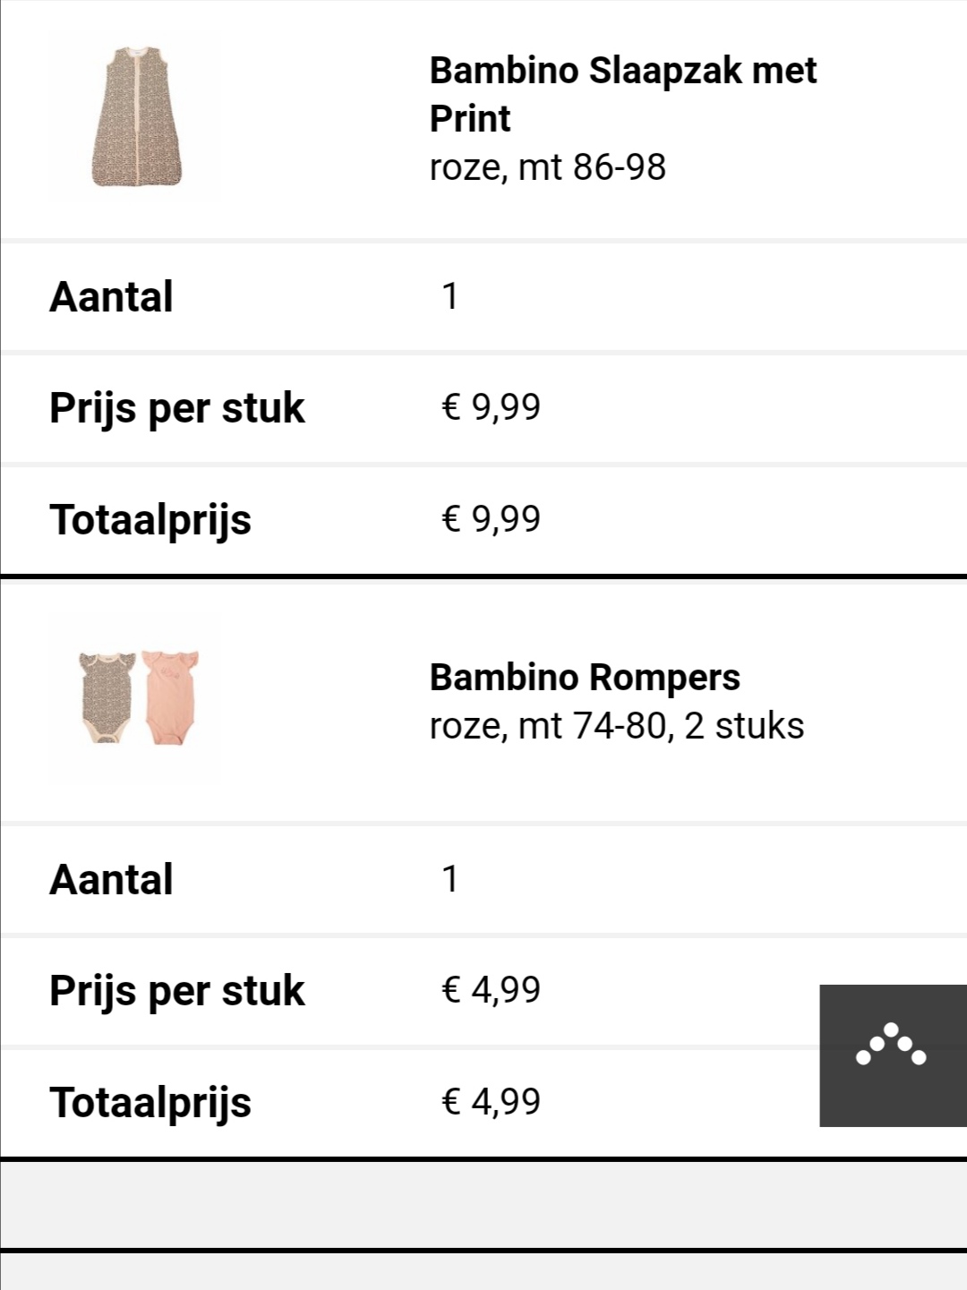This screenshot has width=967, height=1290.
Task: Click the 'roze, mt 74-80, 2 stuks' description
Action: point(617,726)
